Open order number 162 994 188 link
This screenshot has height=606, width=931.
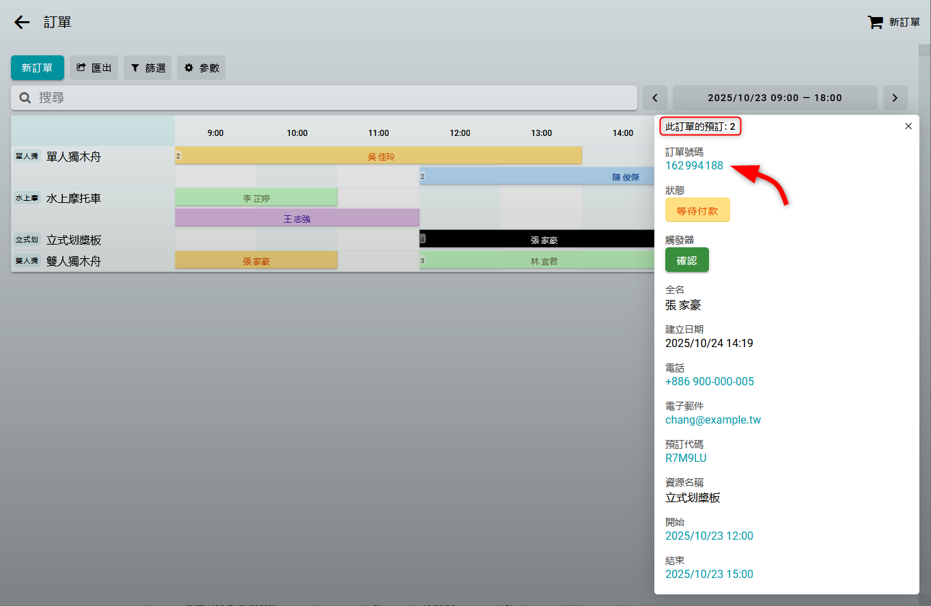tap(694, 165)
